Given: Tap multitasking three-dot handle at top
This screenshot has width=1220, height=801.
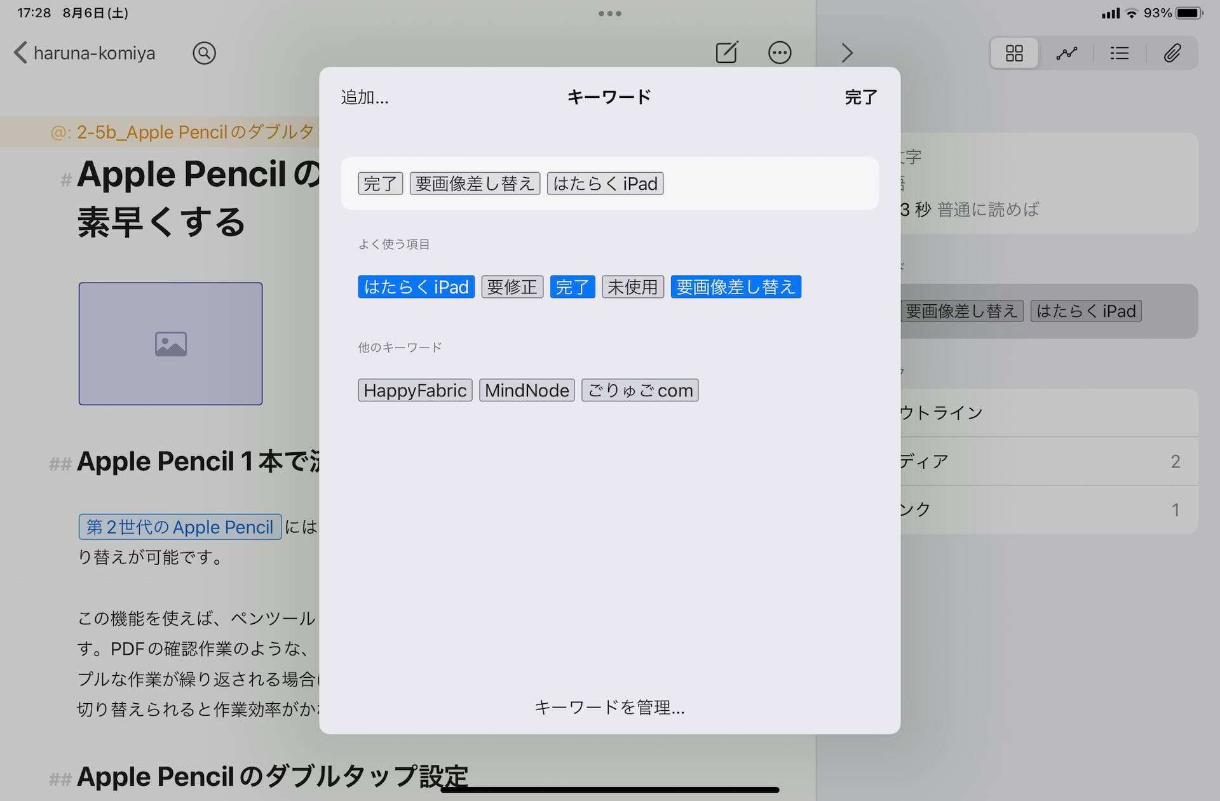Looking at the screenshot, I should 609,13.
